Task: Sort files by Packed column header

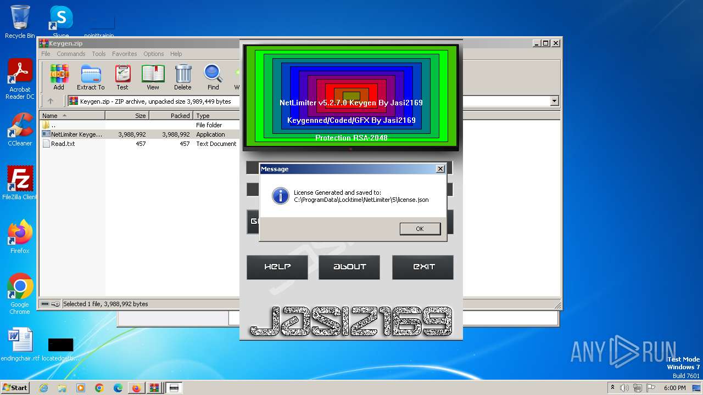Action: click(x=171, y=116)
